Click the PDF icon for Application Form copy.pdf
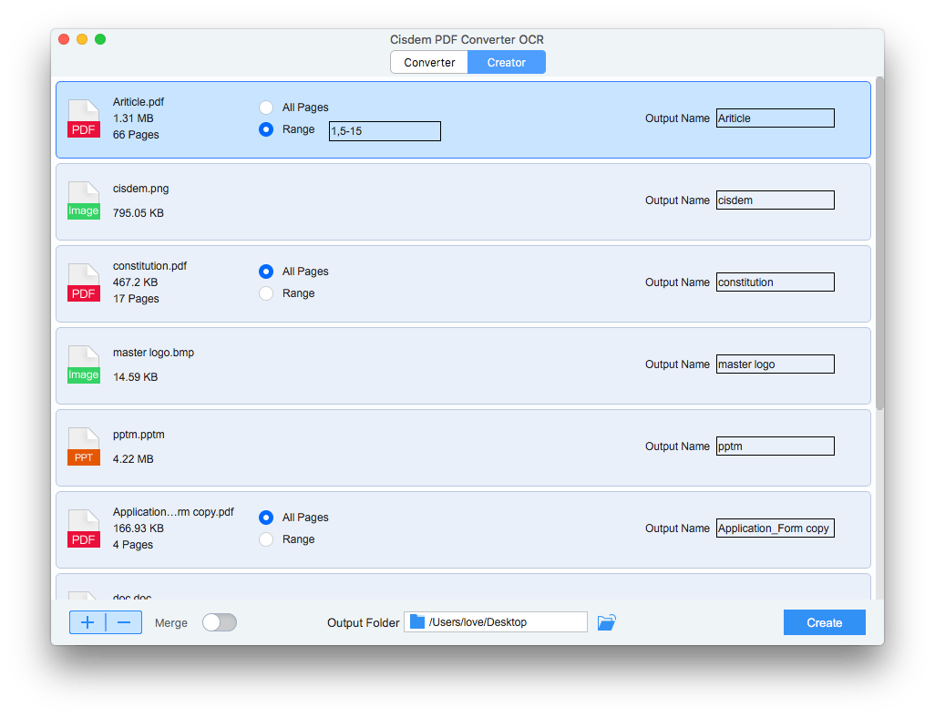Viewport: 935px width, 718px height. 84,528
